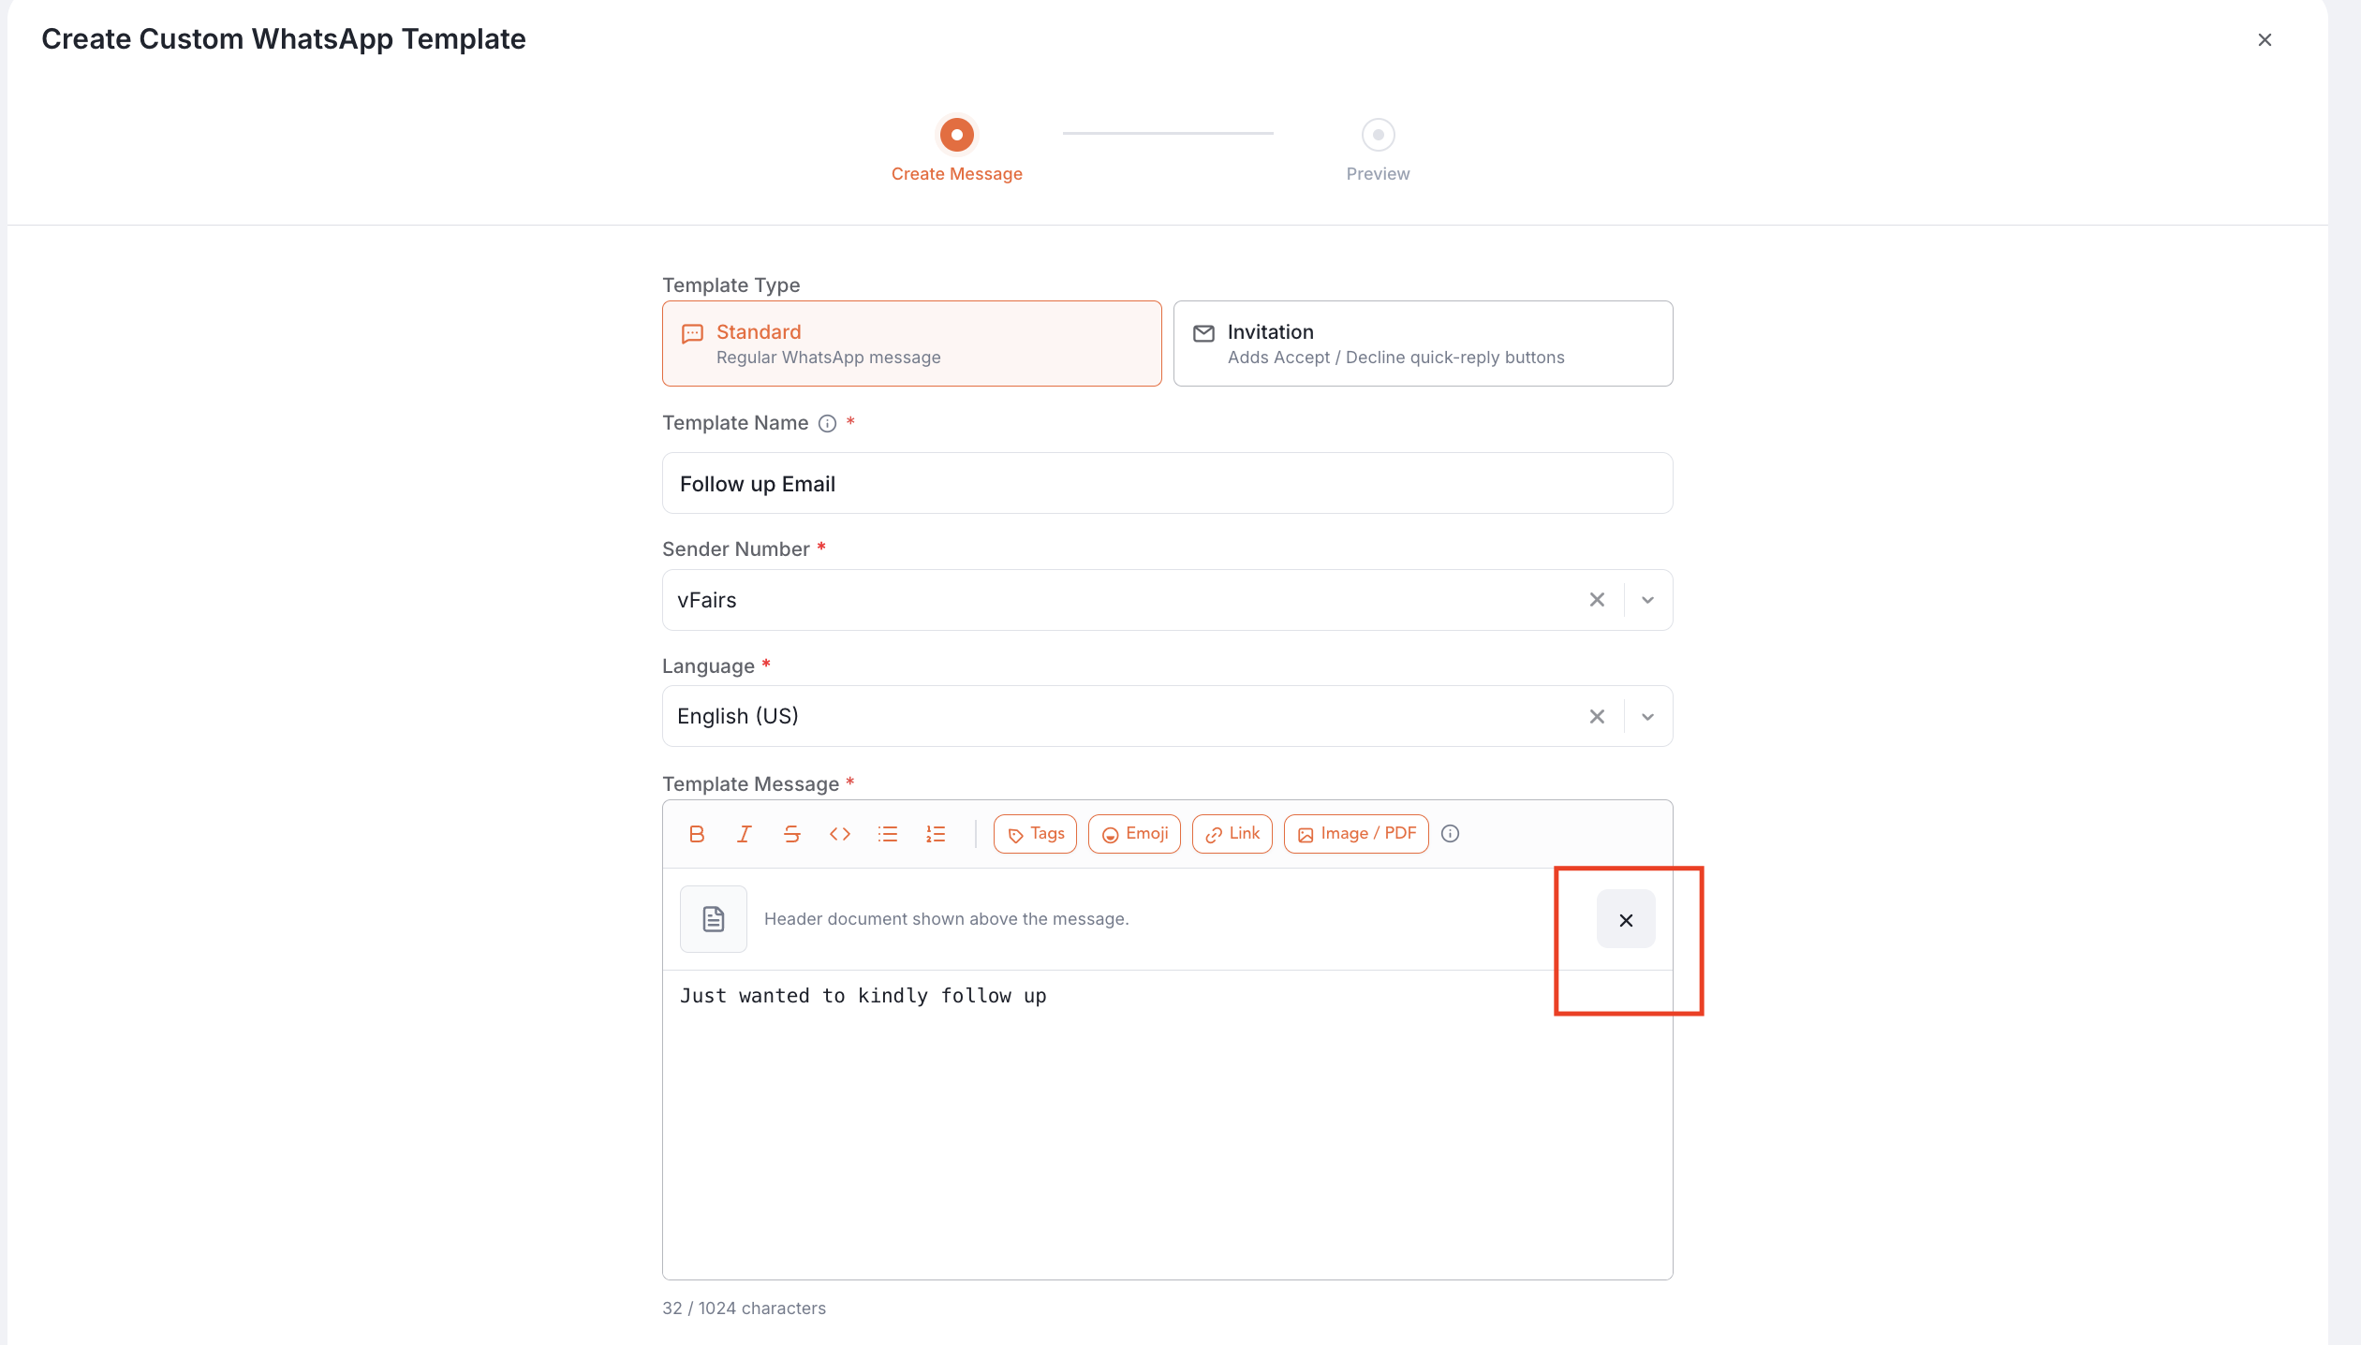This screenshot has width=2361, height=1345.
Task: Toggle italic formatting icon
Action: 745,834
